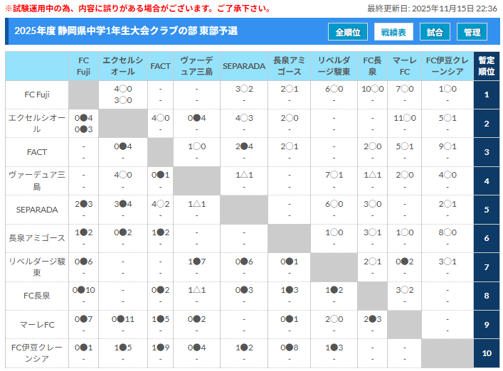
Task: Click the SEPARADA column header
Action: [x=244, y=66]
